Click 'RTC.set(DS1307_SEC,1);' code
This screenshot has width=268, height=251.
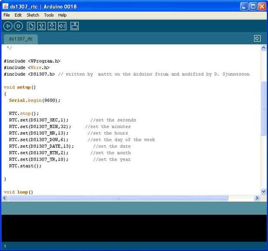tap(38, 120)
